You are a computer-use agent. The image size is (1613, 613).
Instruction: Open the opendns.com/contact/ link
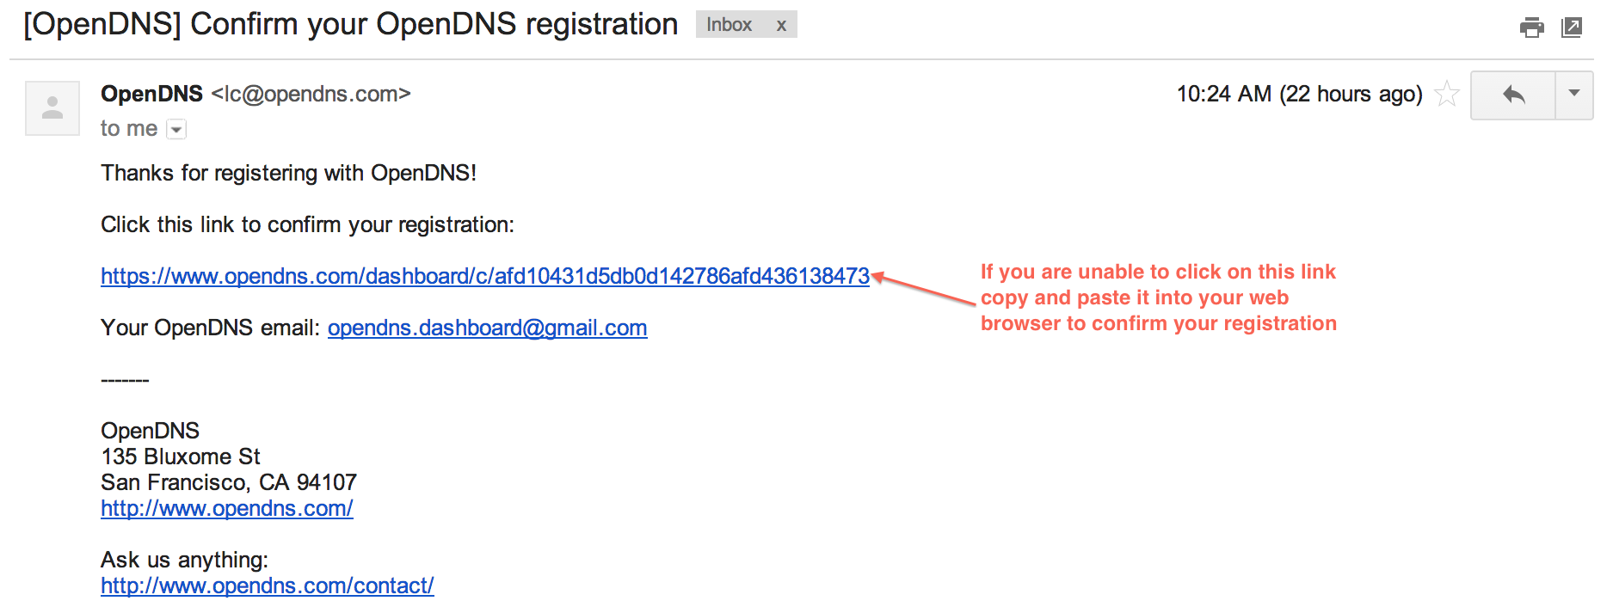point(268,585)
